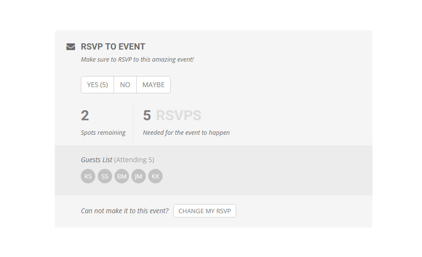Click 'Make sure to RSVP' subtitle text
The height and width of the screenshot is (257, 422).
coord(137,60)
